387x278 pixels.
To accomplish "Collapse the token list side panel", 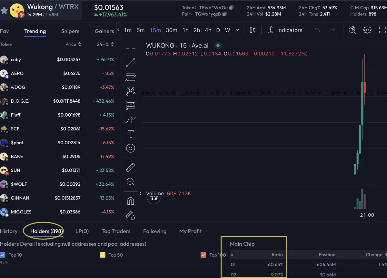I will tap(118, 30).
